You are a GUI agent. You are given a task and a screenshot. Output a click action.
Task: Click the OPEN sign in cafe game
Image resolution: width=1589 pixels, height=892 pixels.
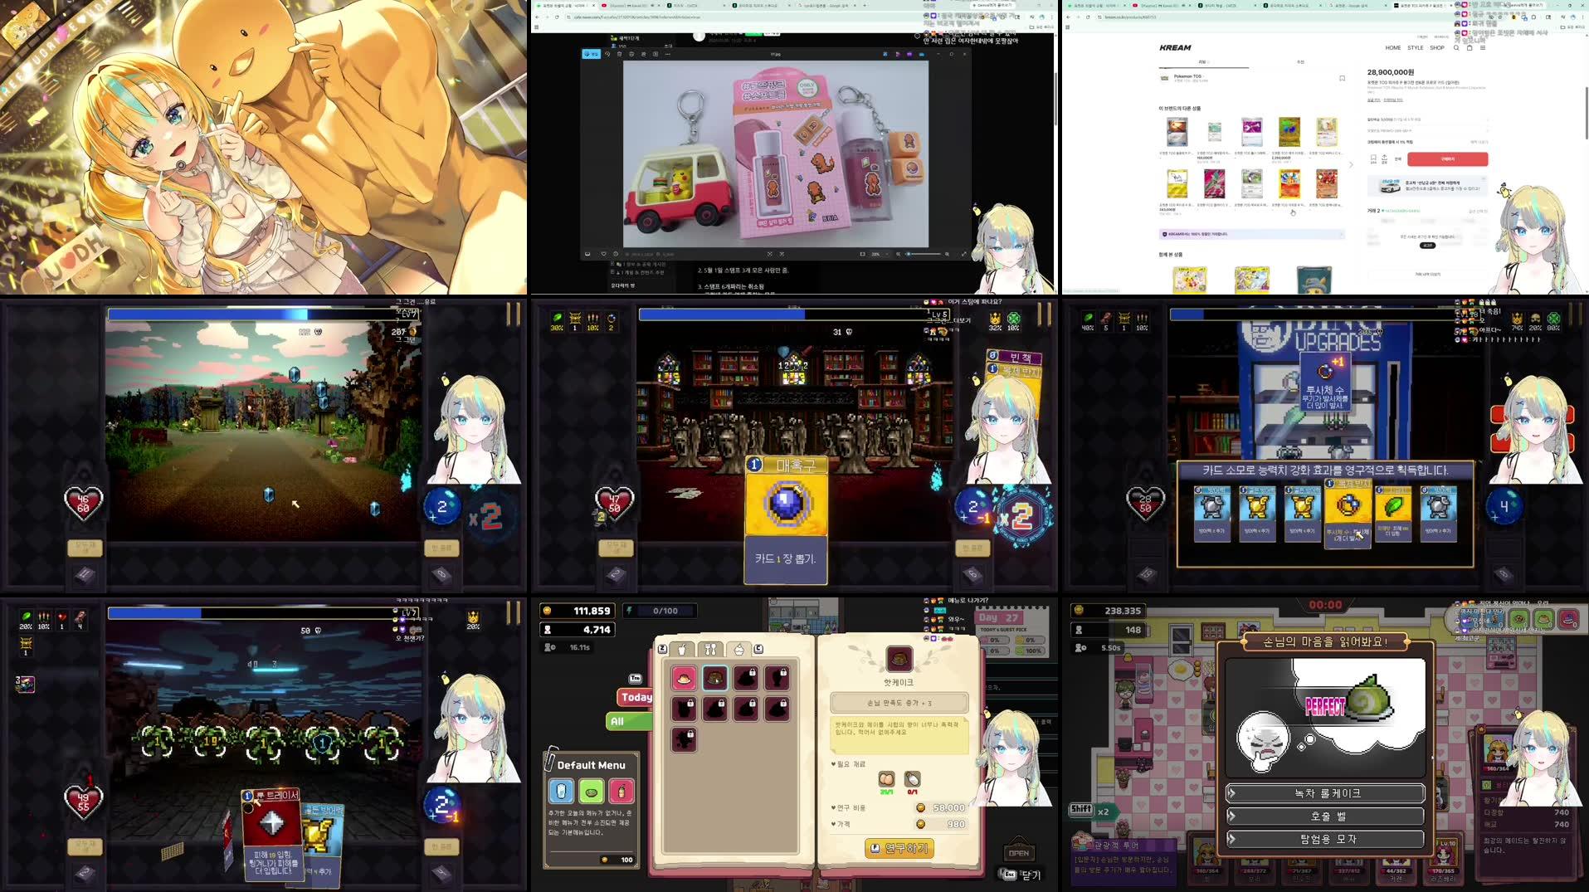point(1018,852)
